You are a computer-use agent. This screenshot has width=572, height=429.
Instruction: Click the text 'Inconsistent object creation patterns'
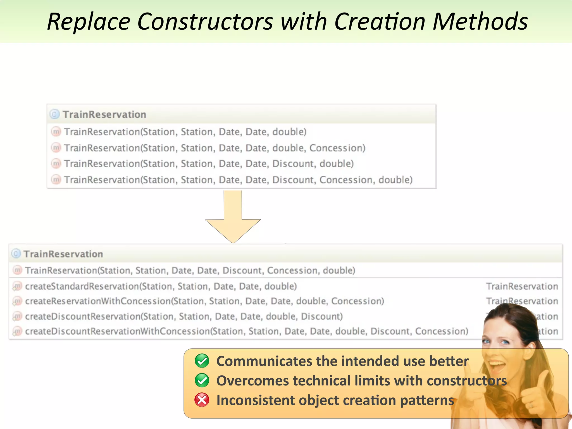(335, 400)
